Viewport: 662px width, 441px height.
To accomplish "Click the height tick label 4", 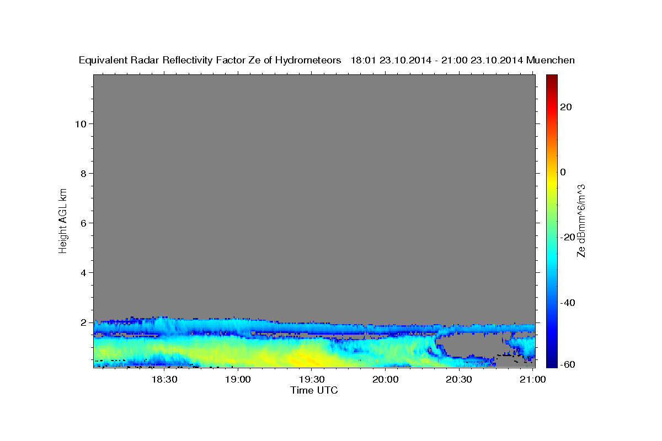I will tap(83, 273).
